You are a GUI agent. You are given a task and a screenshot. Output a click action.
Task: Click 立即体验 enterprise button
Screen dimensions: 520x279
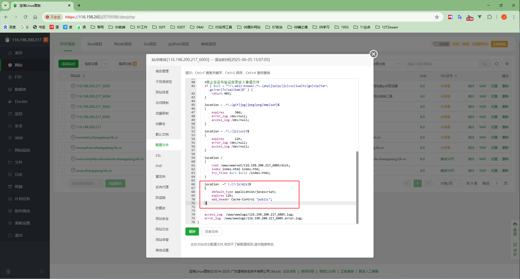point(499,44)
